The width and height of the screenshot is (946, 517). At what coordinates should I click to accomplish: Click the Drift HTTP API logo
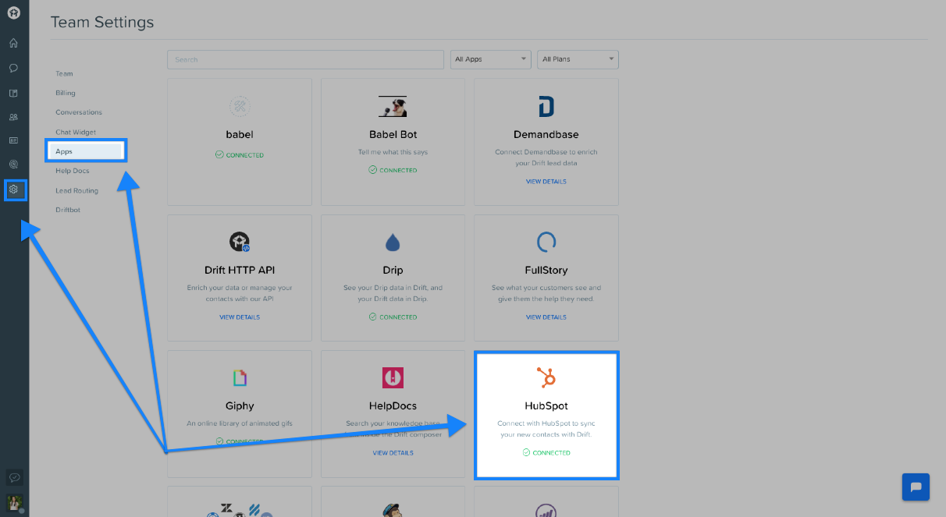click(x=240, y=242)
